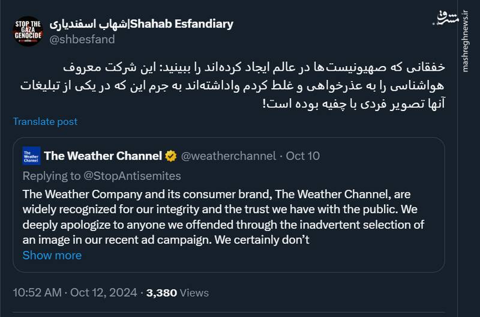Screen dimensions: 480x317
Task: Click the Views label beside the count
Action: (194, 293)
